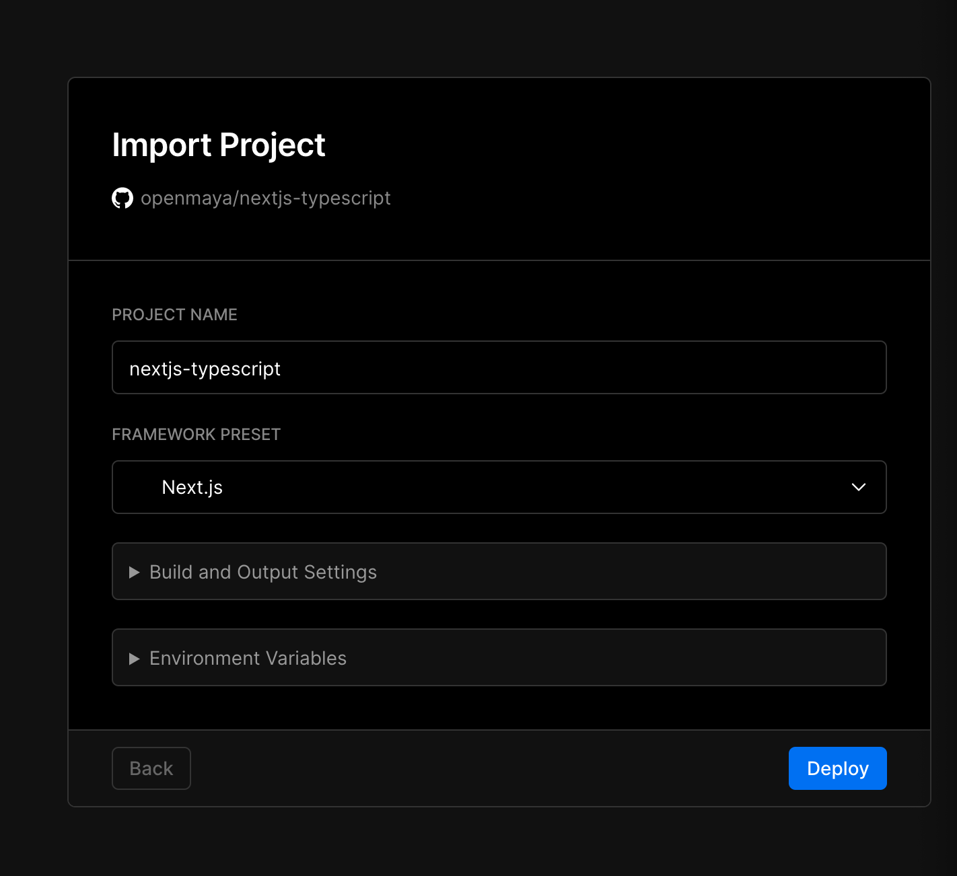Click the PROJECT NAME label
This screenshot has height=876, width=957.
pos(175,315)
